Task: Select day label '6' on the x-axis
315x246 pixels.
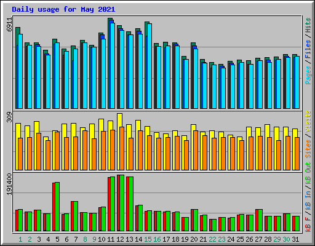Action: [x=66, y=239]
